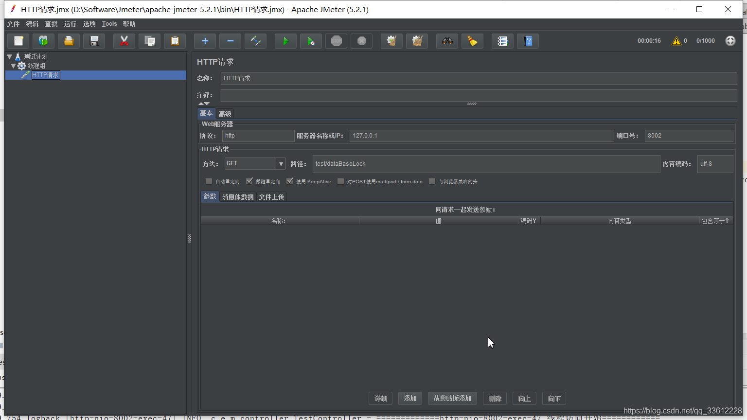Screen dimensions: 747x420
Task: Copy the selected element via toolbar icon
Action: coord(149,41)
